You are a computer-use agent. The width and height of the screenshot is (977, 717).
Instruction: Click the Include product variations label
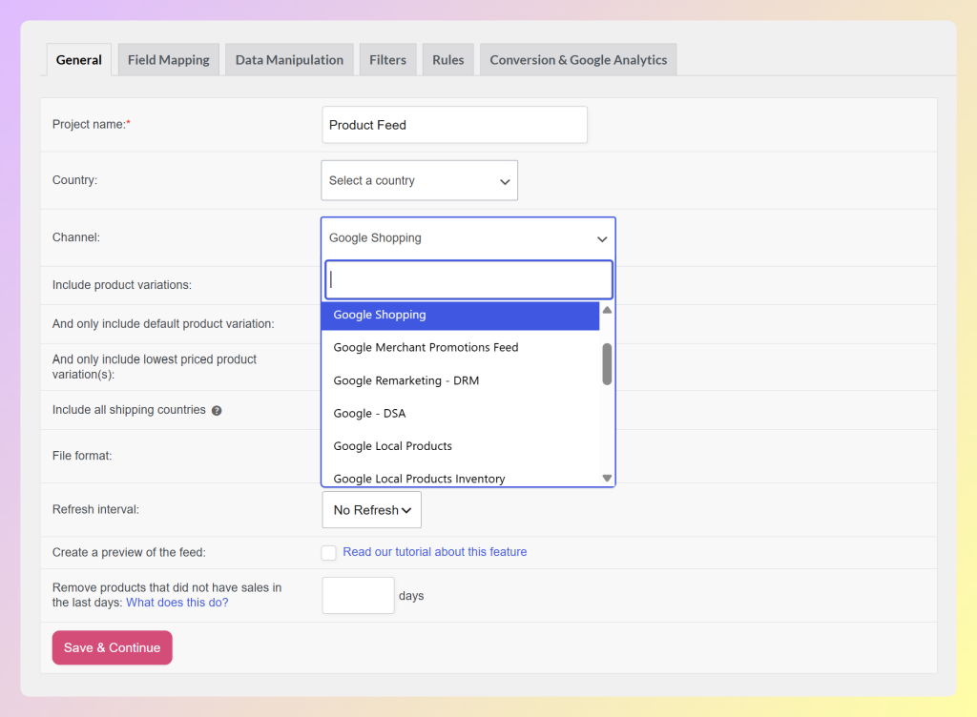pos(122,285)
